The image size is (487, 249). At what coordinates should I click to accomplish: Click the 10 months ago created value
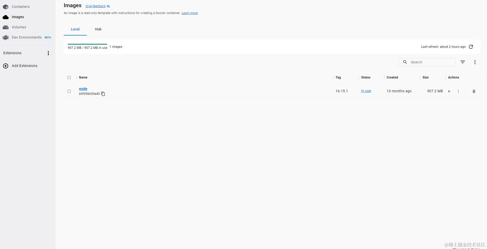399,91
